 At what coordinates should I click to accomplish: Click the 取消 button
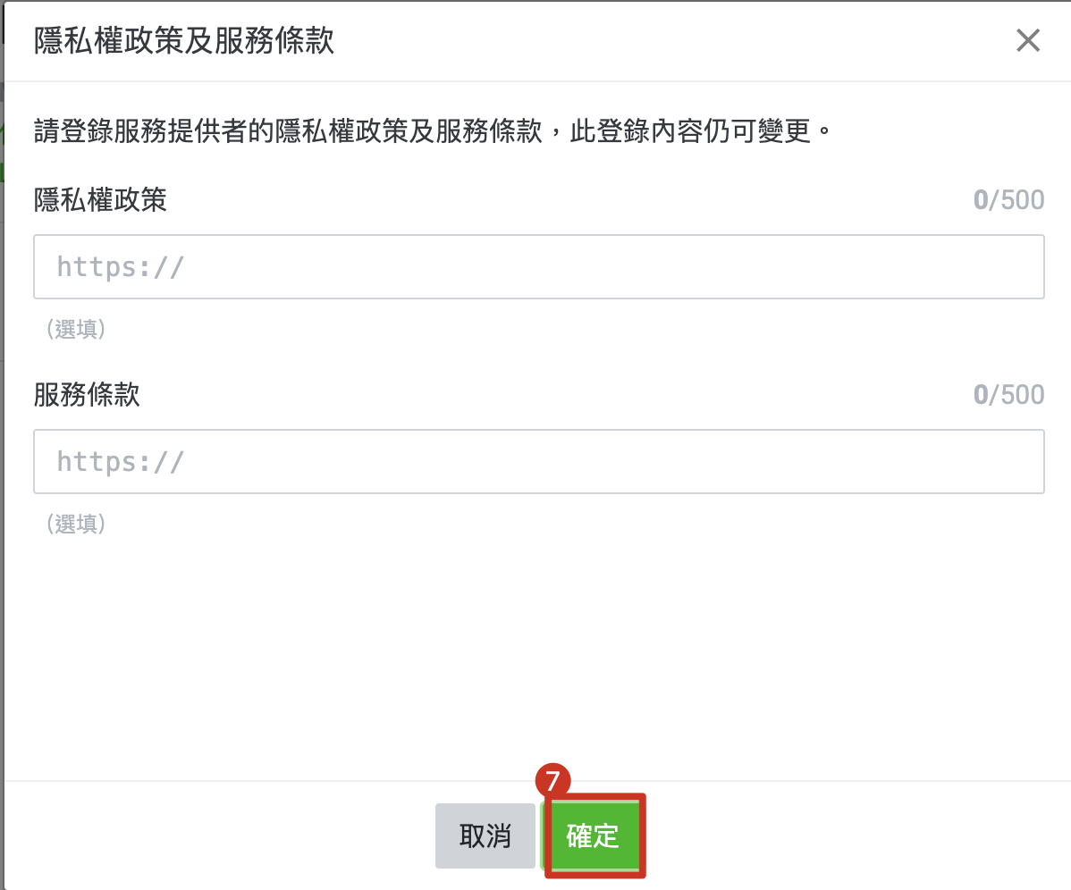click(485, 835)
